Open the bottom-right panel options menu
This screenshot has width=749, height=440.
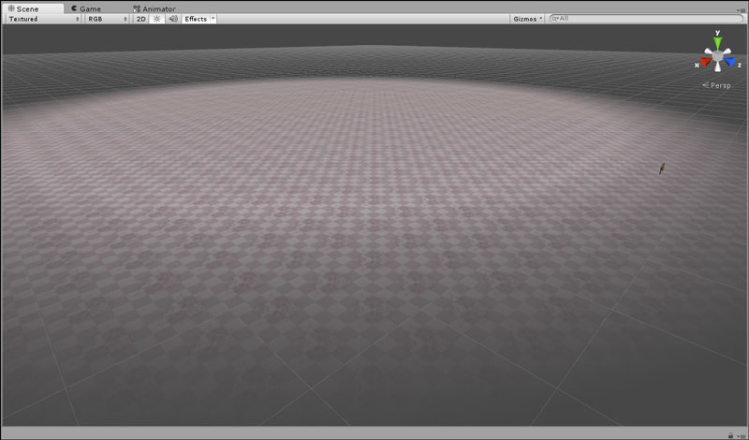click(x=740, y=435)
